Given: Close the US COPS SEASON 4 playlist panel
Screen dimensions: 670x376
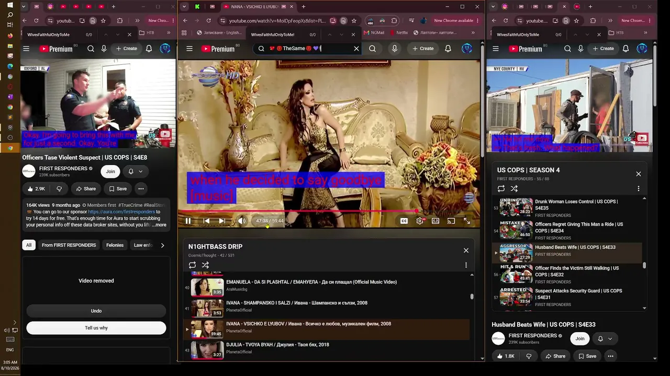Looking at the screenshot, I should click(639, 174).
